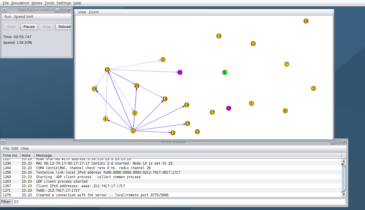Screen dimensions: 365x210
Task: Open the Zoom menu in network window
Action: (94, 12)
